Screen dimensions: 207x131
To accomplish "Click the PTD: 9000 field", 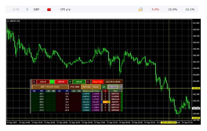I will coord(75,87).
